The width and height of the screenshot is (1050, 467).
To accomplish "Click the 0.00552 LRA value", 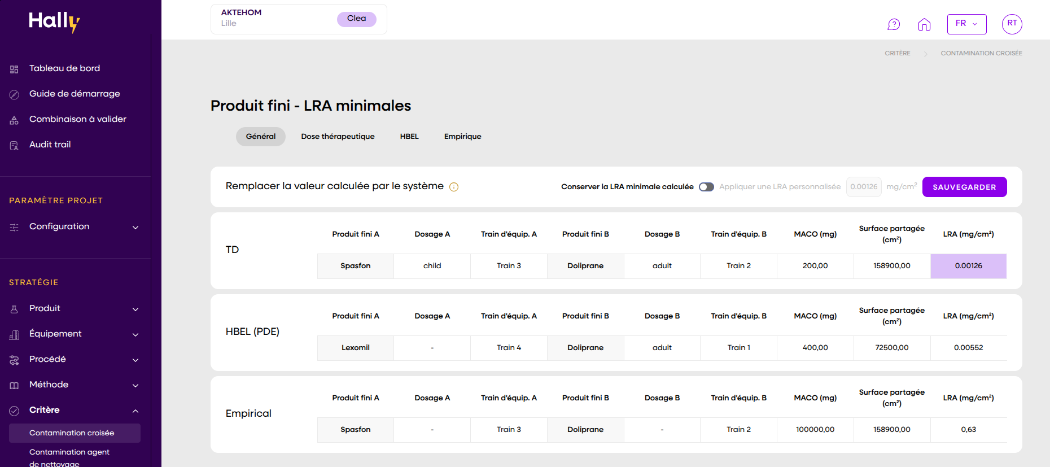I will (969, 348).
